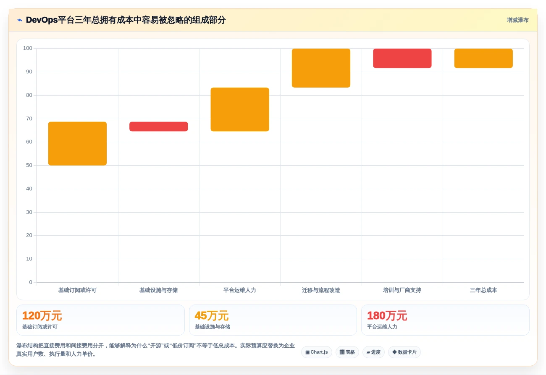Screen dimensions: 546x375
Task: Click the 表格 tag chip
Action: pos(347,352)
